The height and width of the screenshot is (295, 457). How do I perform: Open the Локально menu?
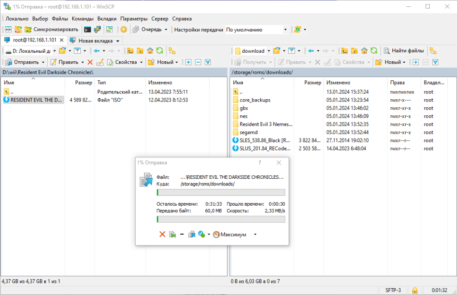coord(17,19)
